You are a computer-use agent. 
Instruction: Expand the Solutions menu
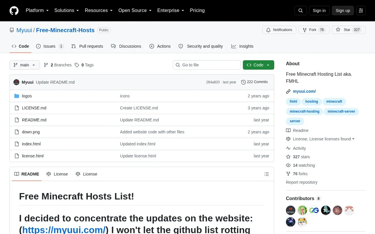tap(67, 11)
